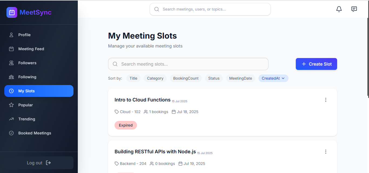This screenshot has height=173, width=369.
Task: Click the MeetSync calendar logo icon
Action: 12,12
